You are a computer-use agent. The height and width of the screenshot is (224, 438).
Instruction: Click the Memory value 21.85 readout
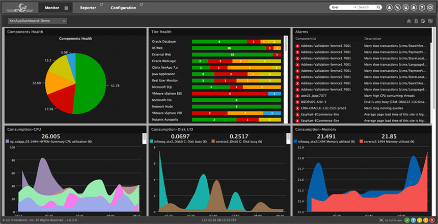pos(389,136)
